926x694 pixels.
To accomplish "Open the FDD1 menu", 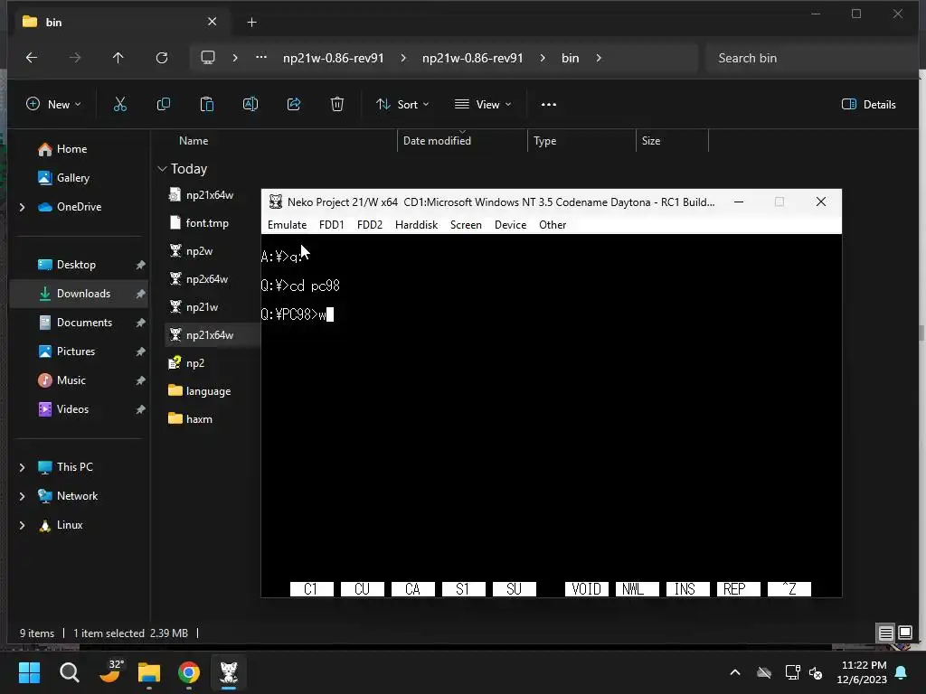I will click(331, 225).
